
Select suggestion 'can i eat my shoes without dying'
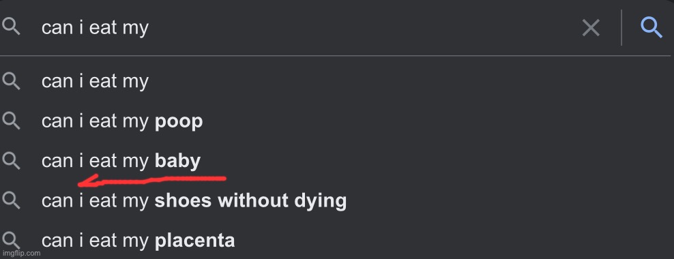point(335,200)
